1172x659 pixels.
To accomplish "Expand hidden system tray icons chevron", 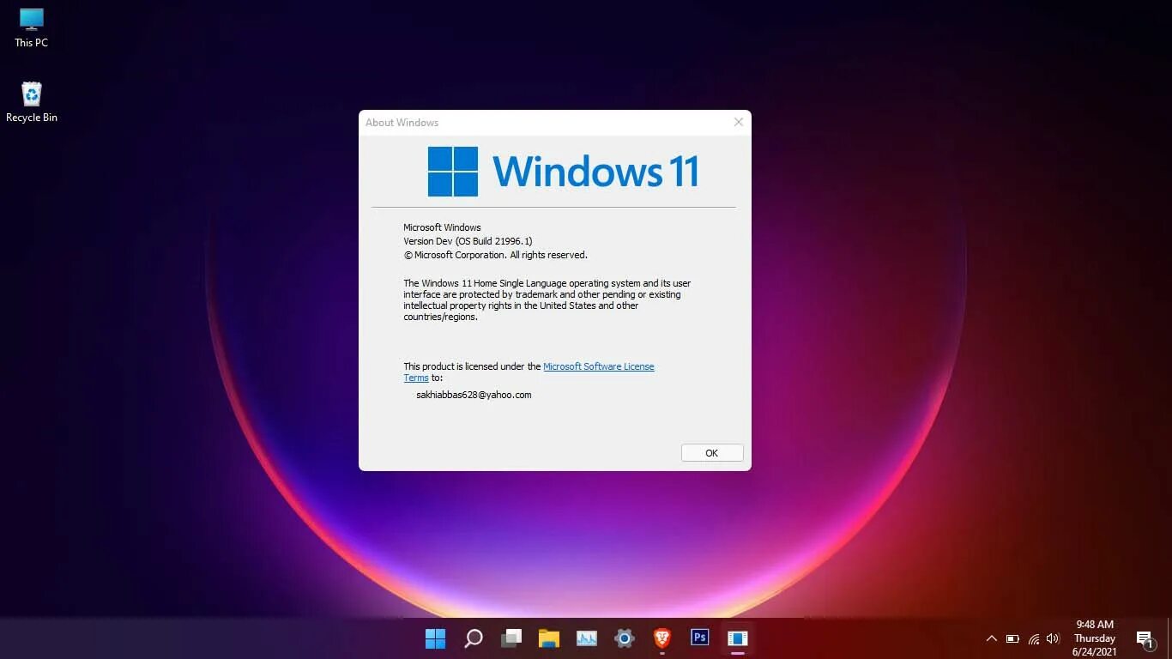I will 992,638.
